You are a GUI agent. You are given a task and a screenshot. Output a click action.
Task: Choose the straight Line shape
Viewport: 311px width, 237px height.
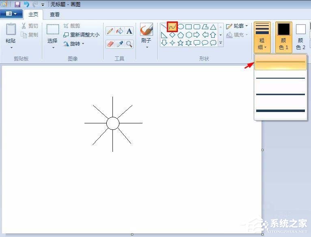[164, 27]
